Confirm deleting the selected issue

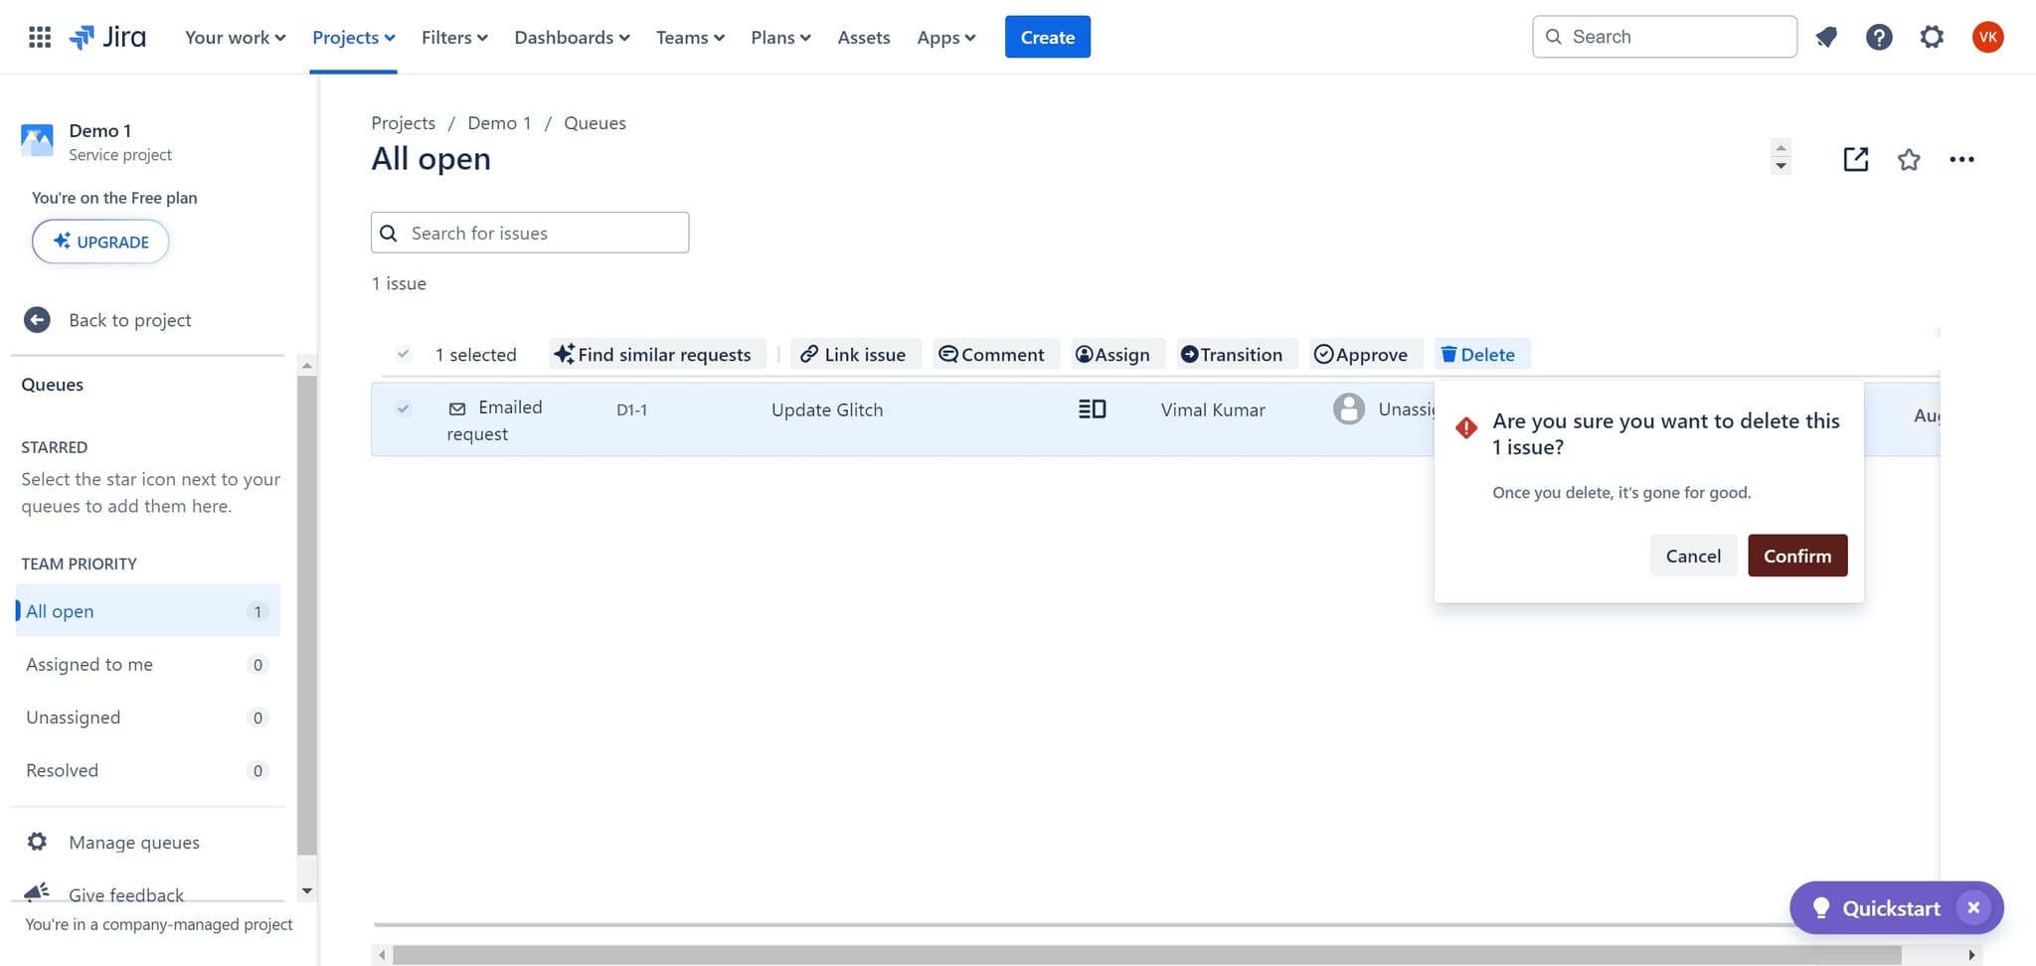coord(1796,556)
